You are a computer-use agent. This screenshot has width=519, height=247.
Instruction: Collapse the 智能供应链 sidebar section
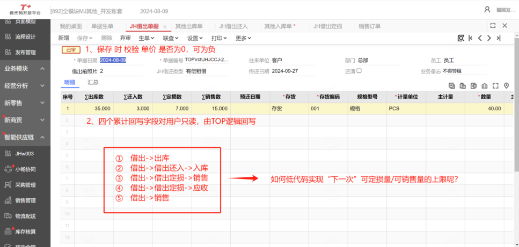click(x=25, y=137)
